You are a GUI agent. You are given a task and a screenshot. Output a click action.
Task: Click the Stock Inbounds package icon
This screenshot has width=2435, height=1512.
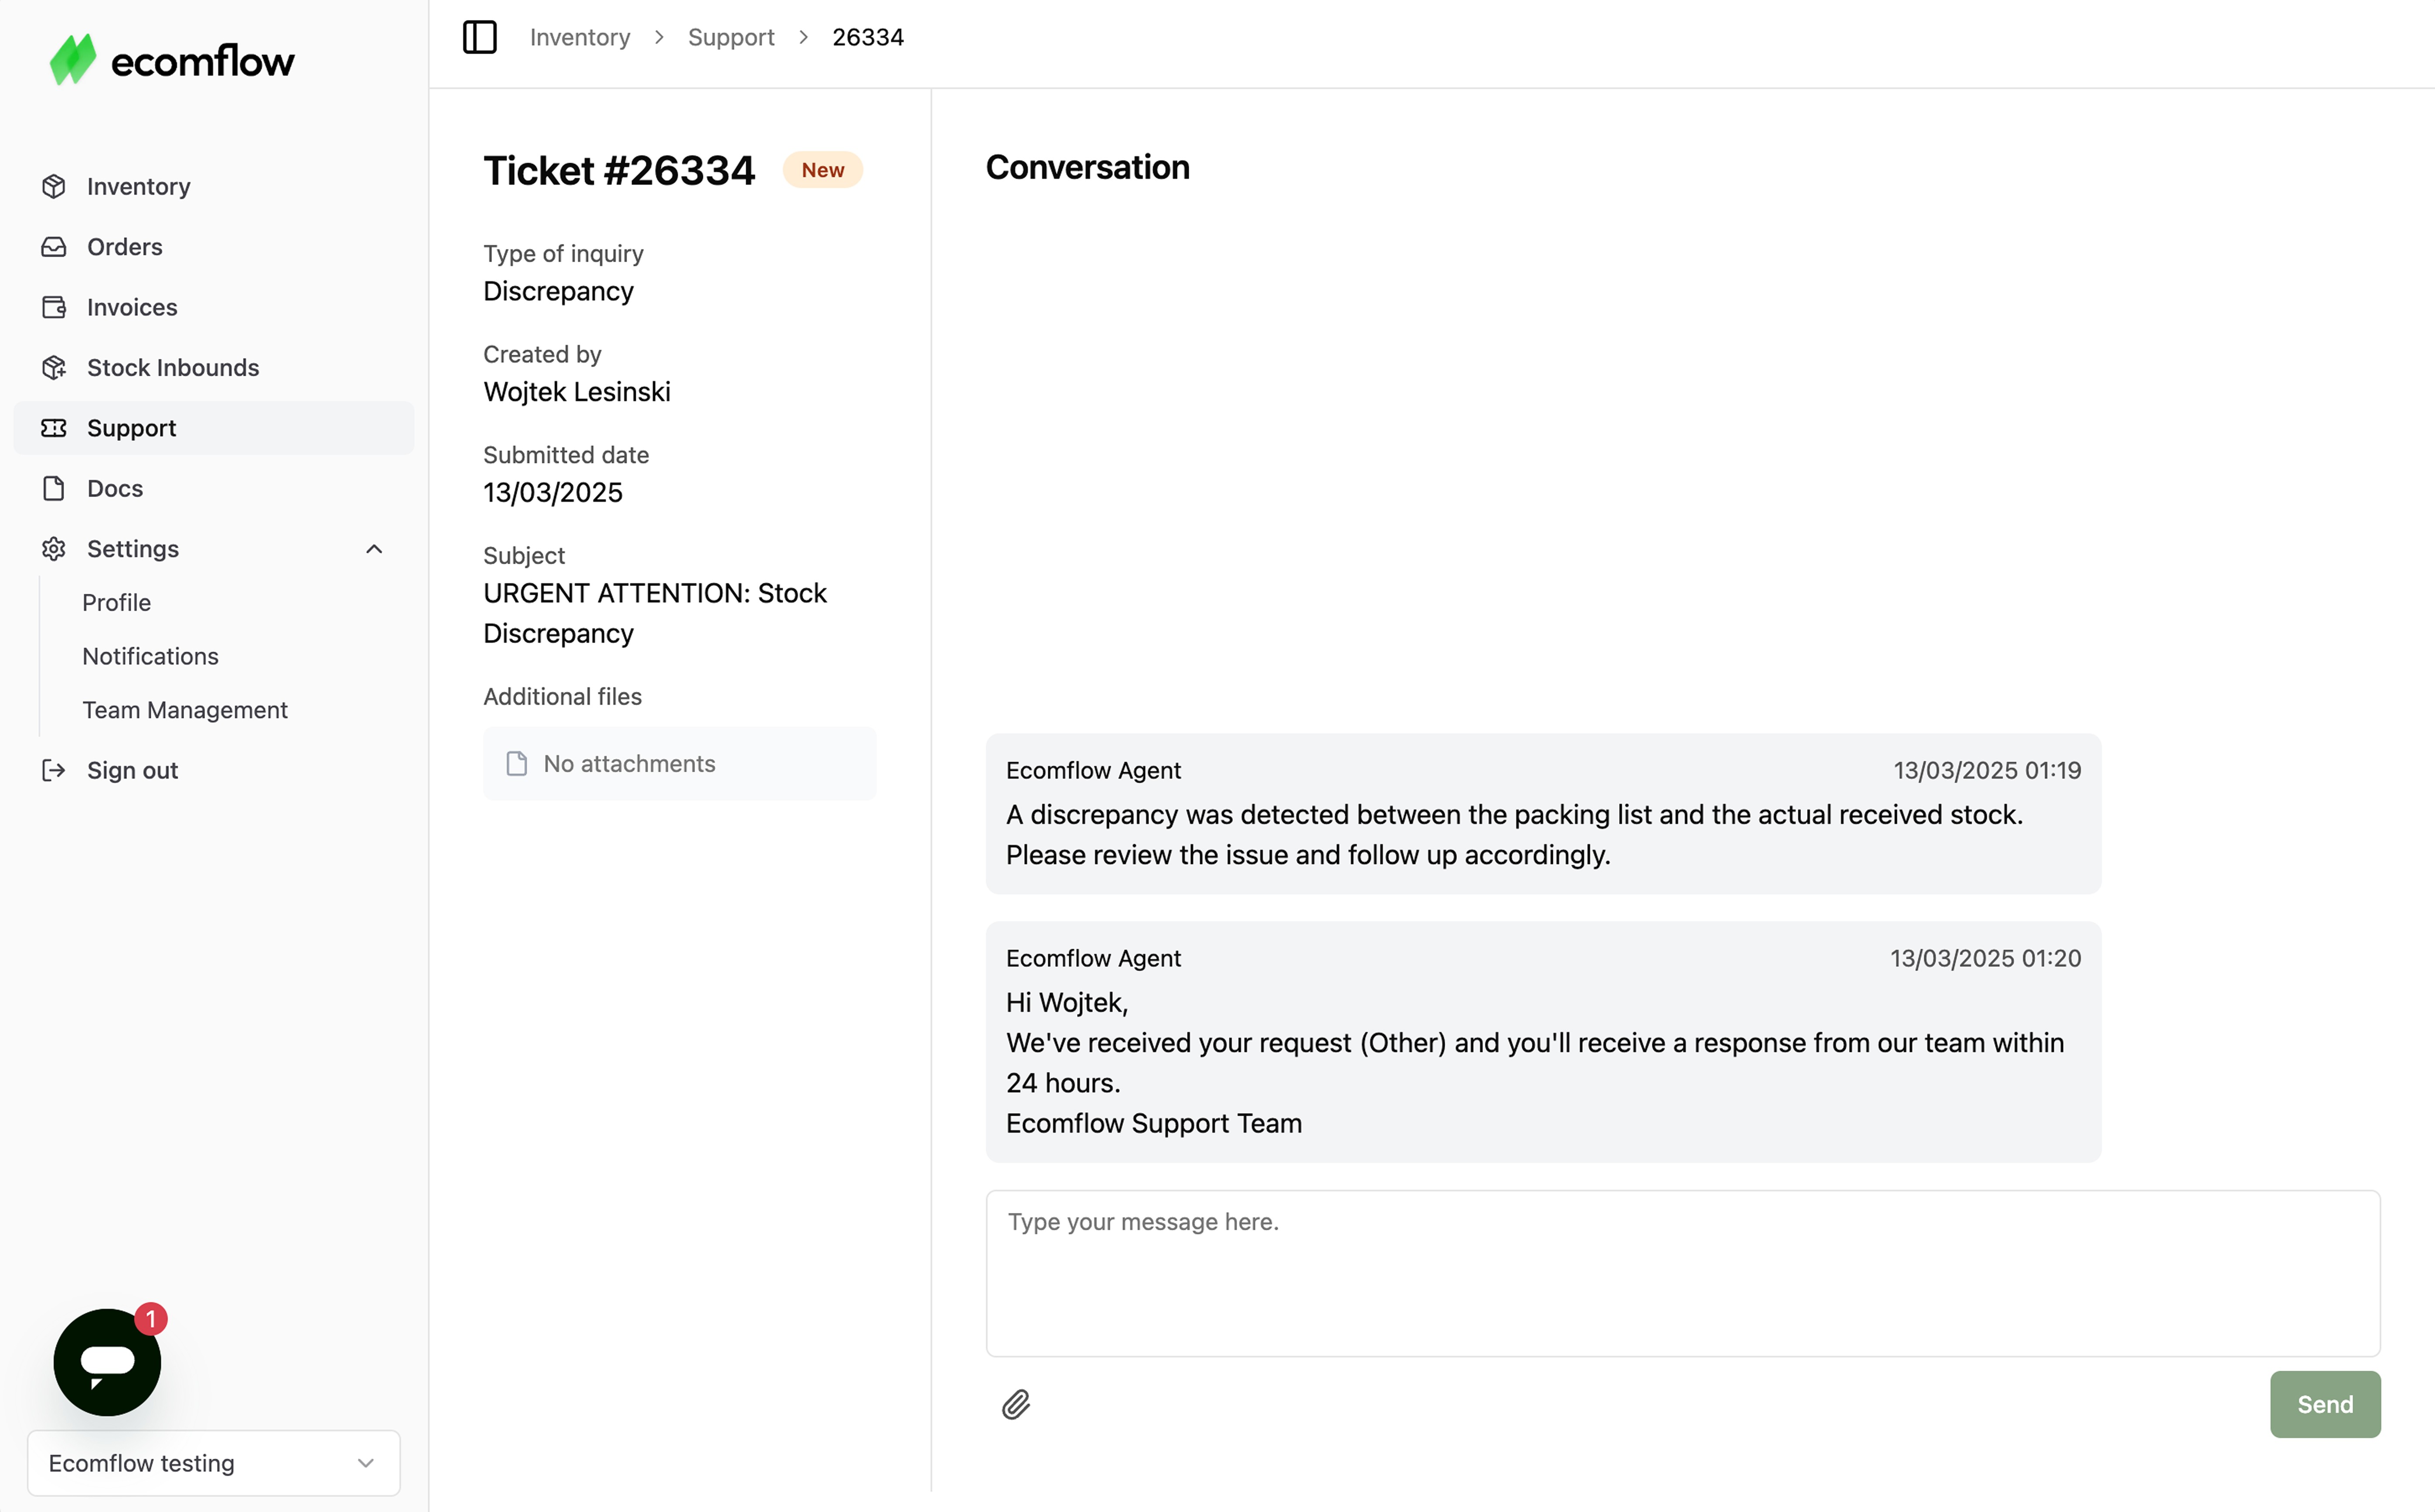(54, 368)
